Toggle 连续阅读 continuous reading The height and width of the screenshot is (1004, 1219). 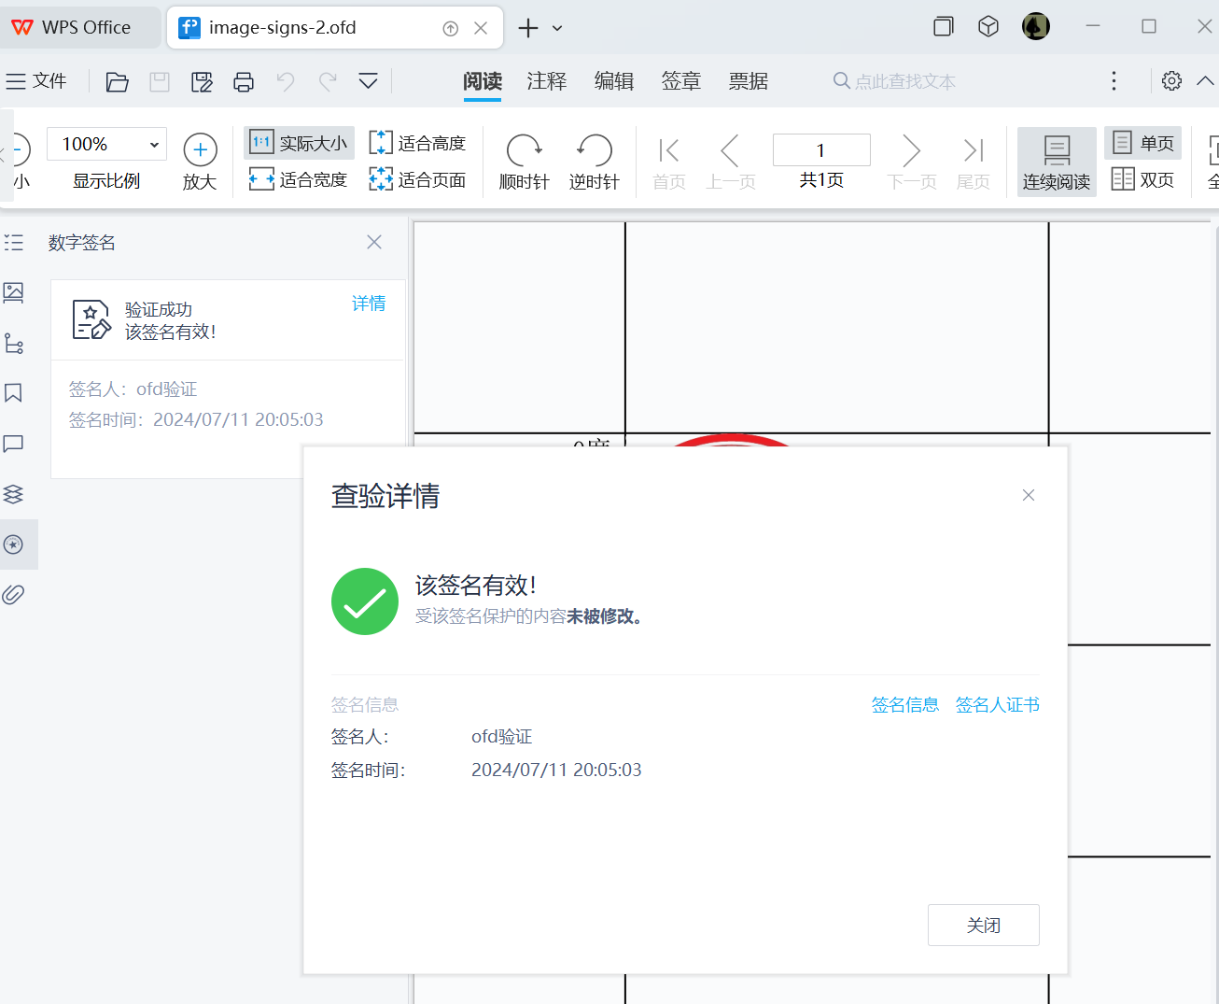tap(1057, 162)
